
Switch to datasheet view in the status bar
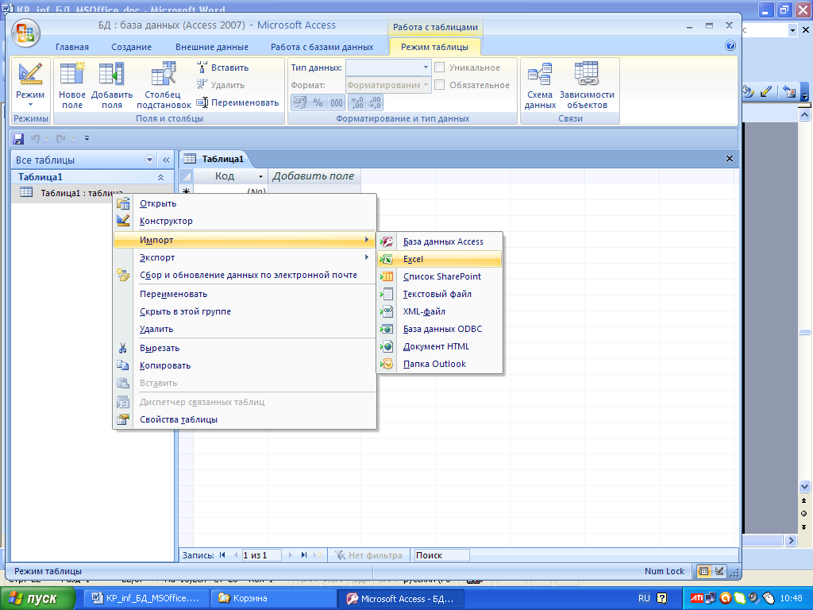(703, 571)
